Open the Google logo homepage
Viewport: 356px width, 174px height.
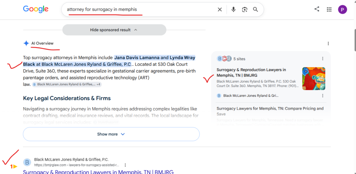pos(36,9)
